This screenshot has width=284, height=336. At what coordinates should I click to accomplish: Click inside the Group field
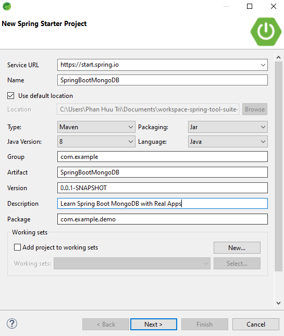tap(163, 157)
